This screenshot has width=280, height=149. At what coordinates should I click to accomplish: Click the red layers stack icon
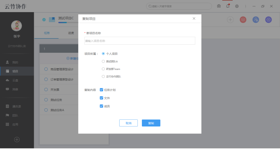point(243,20)
